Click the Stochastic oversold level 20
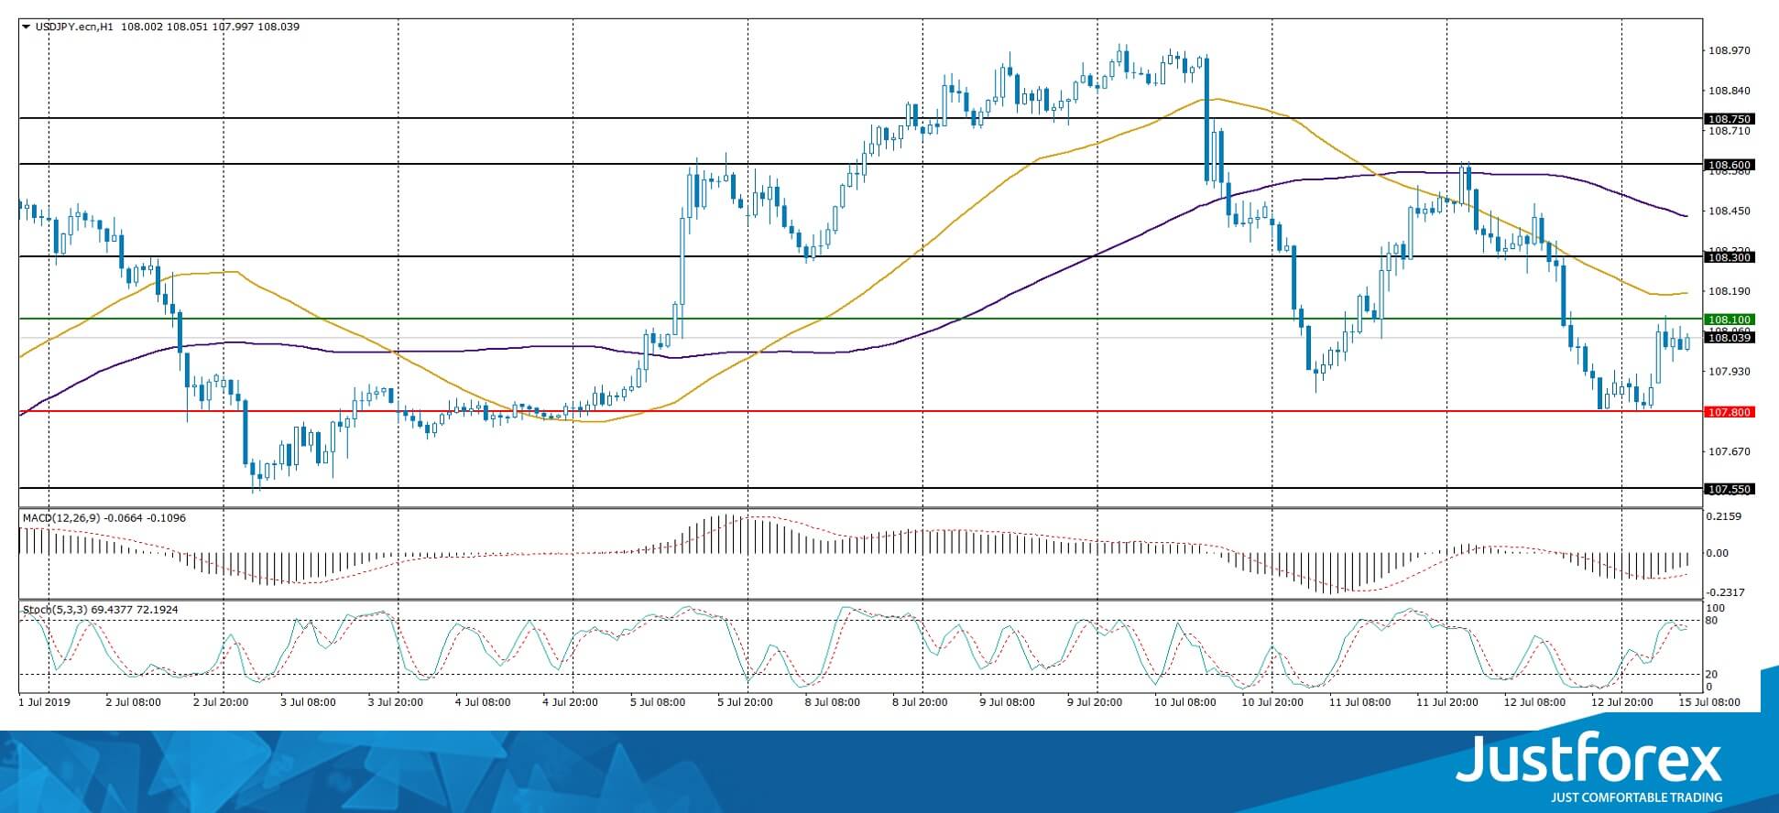Viewport: 1779px width, 813px height. (1713, 675)
